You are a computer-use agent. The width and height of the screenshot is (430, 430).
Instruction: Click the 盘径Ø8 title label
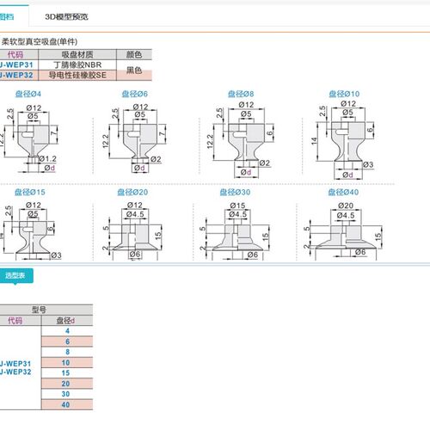pos(241,94)
